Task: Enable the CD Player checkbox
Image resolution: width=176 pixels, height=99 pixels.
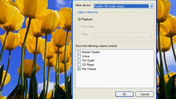Action: coord(79,65)
